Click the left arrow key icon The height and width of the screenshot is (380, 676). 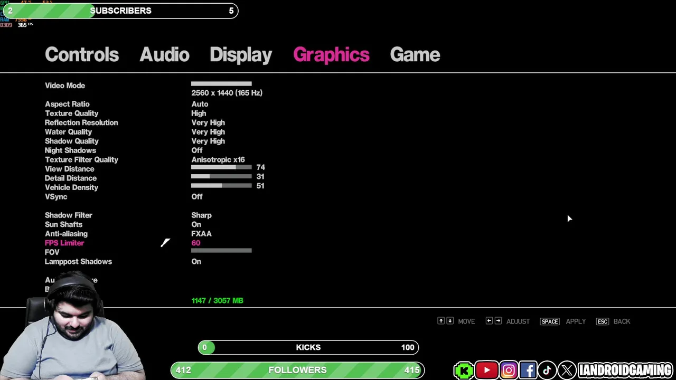click(x=489, y=321)
